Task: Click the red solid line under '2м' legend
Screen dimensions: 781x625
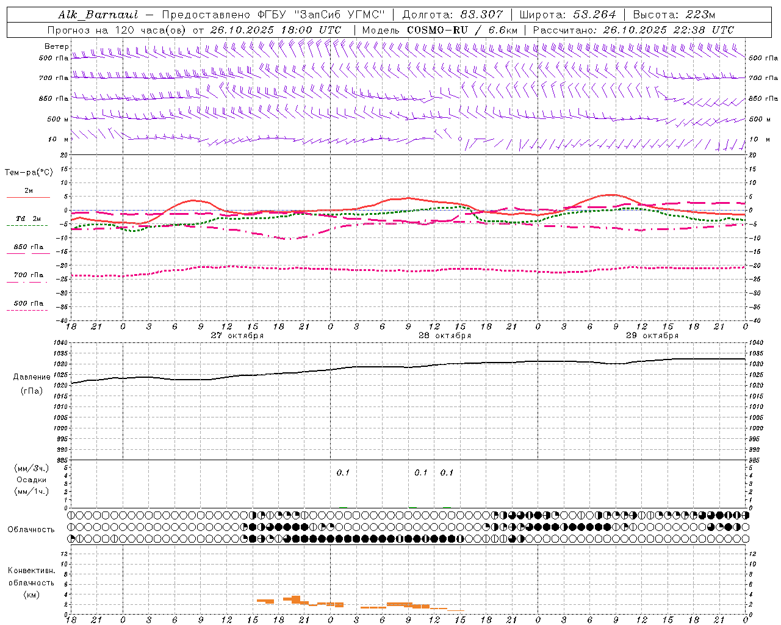Action: 28,197
